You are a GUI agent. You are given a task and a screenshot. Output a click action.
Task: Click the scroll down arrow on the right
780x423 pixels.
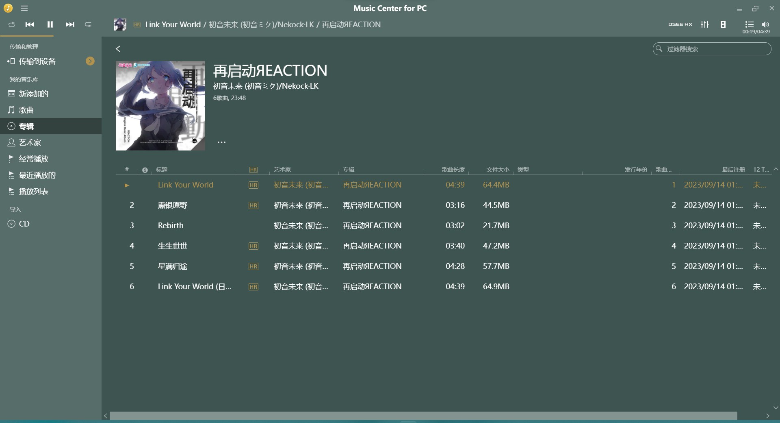(x=776, y=408)
